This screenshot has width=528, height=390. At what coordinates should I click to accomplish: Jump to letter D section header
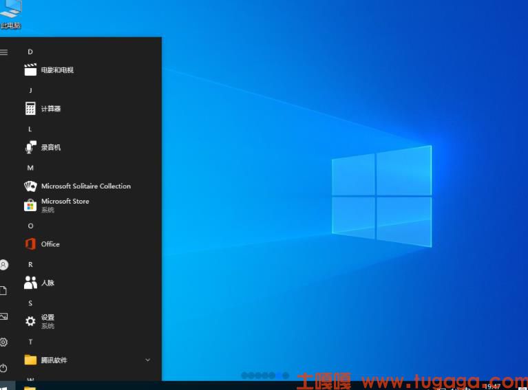click(x=30, y=52)
